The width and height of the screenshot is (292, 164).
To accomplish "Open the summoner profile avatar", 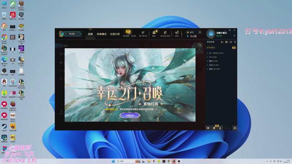I will (211, 34).
